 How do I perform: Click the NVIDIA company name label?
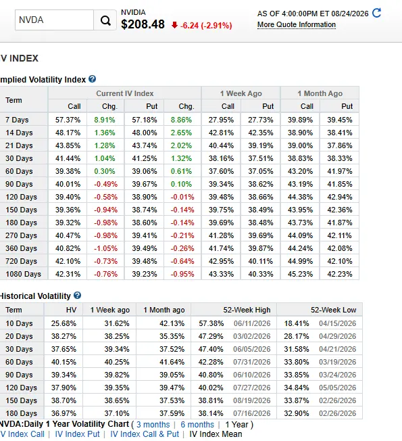coord(133,12)
